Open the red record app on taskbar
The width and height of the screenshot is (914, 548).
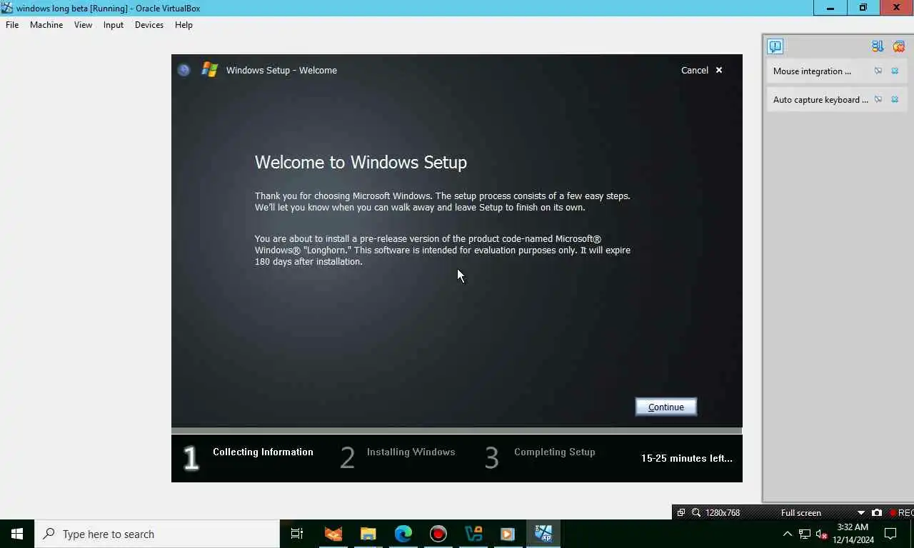[x=438, y=534]
